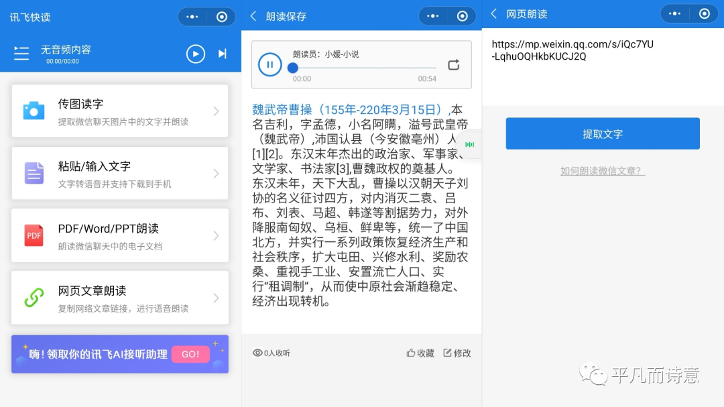
Task: Click the share icon in the reading player
Action: (453, 64)
